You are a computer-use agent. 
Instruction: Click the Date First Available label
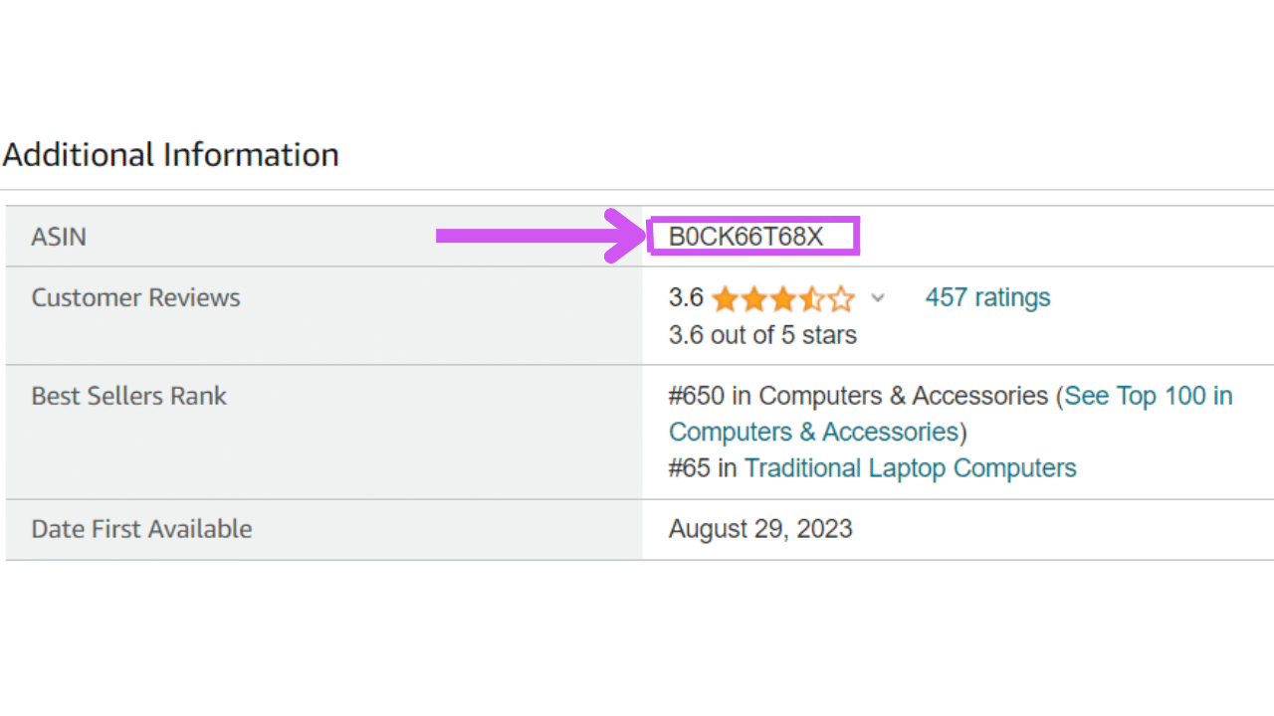[x=141, y=528]
